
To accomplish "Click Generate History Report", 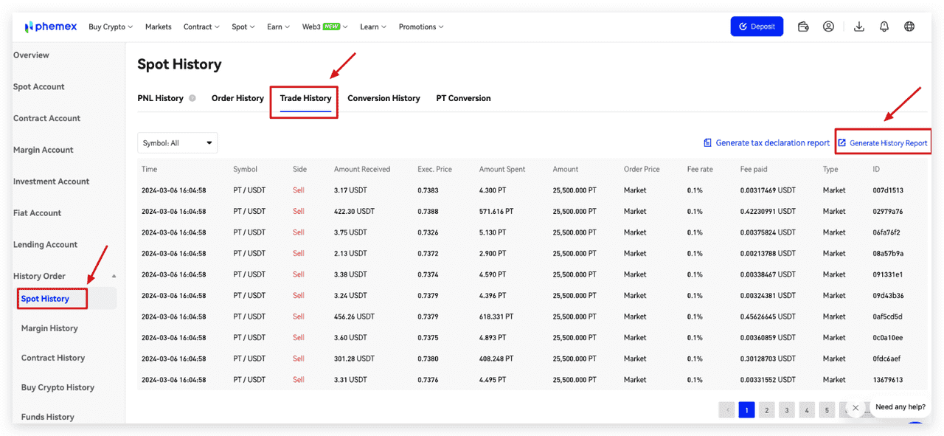I will [x=883, y=143].
